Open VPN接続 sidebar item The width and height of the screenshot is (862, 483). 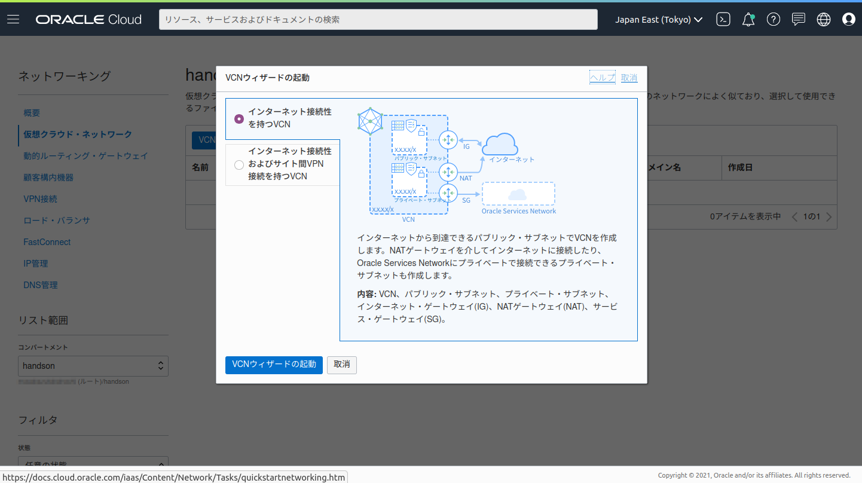(40, 199)
